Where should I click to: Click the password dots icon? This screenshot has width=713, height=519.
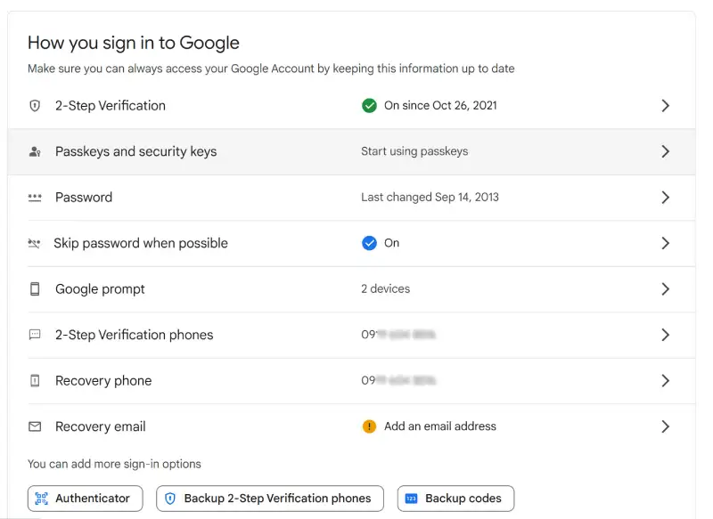[35, 198]
